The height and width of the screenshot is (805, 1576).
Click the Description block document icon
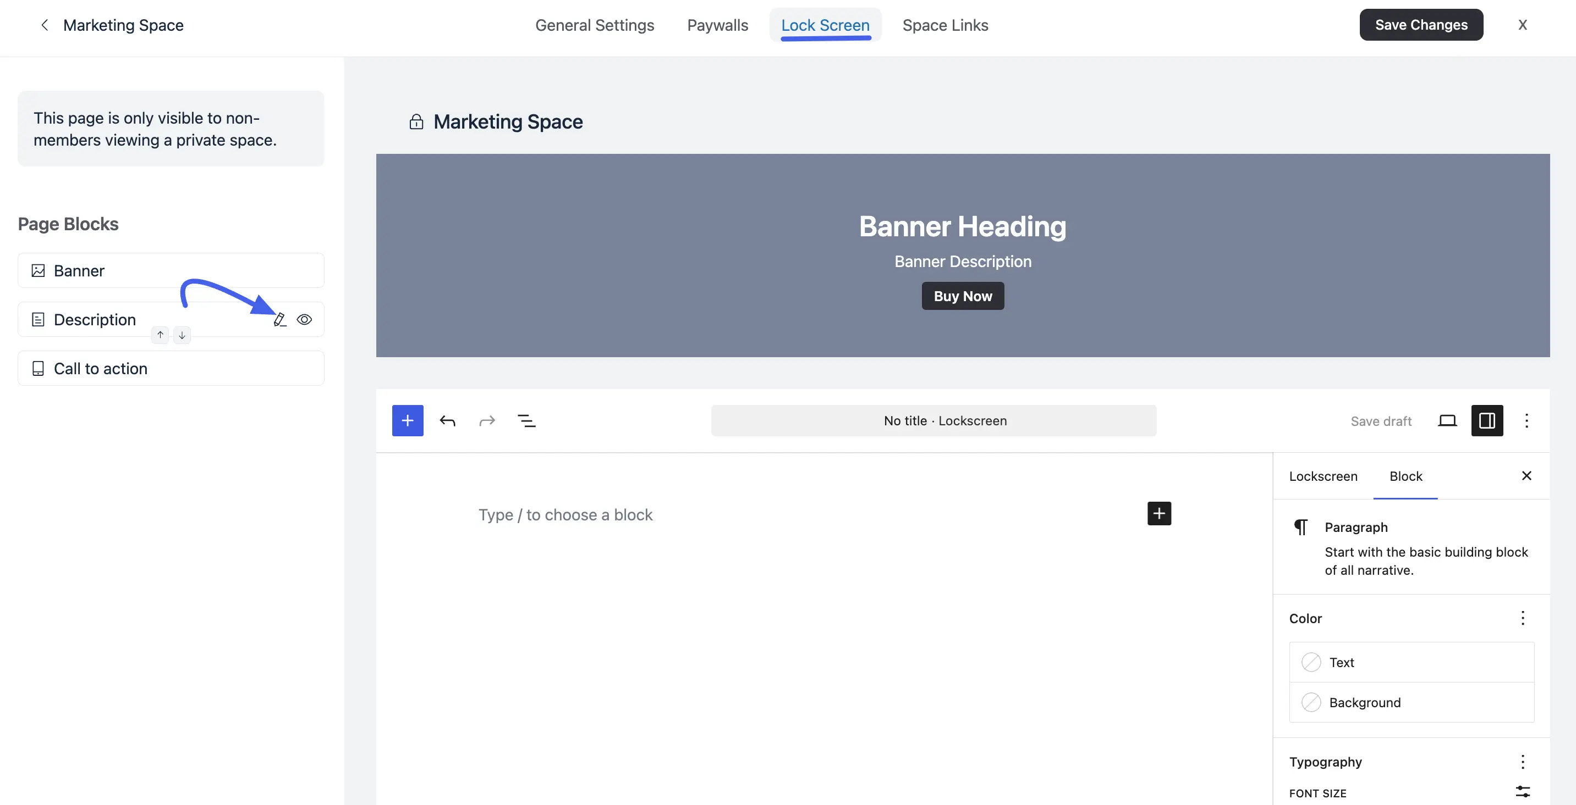coord(38,319)
